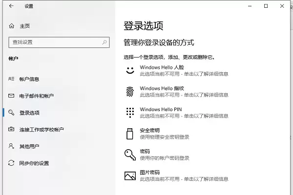Open 其他用户 section
The height and width of the screenshot is (195, 293).
tap(29, 146)
